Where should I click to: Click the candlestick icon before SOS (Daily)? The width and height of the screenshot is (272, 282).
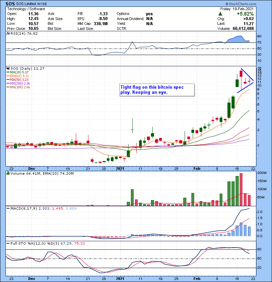pyautogui.click(x=8, y=68)
